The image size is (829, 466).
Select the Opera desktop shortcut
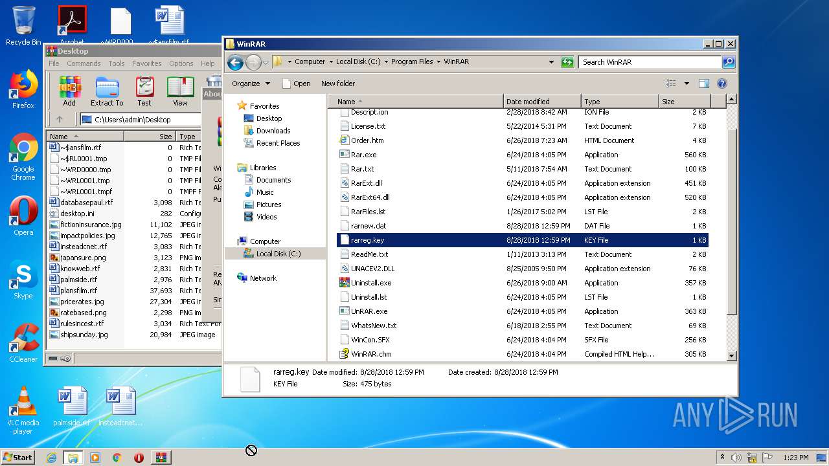[x=23, y=216]
